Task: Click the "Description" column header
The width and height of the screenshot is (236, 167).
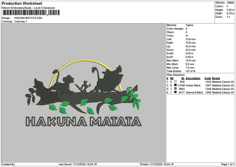Action: coord(193,78)
